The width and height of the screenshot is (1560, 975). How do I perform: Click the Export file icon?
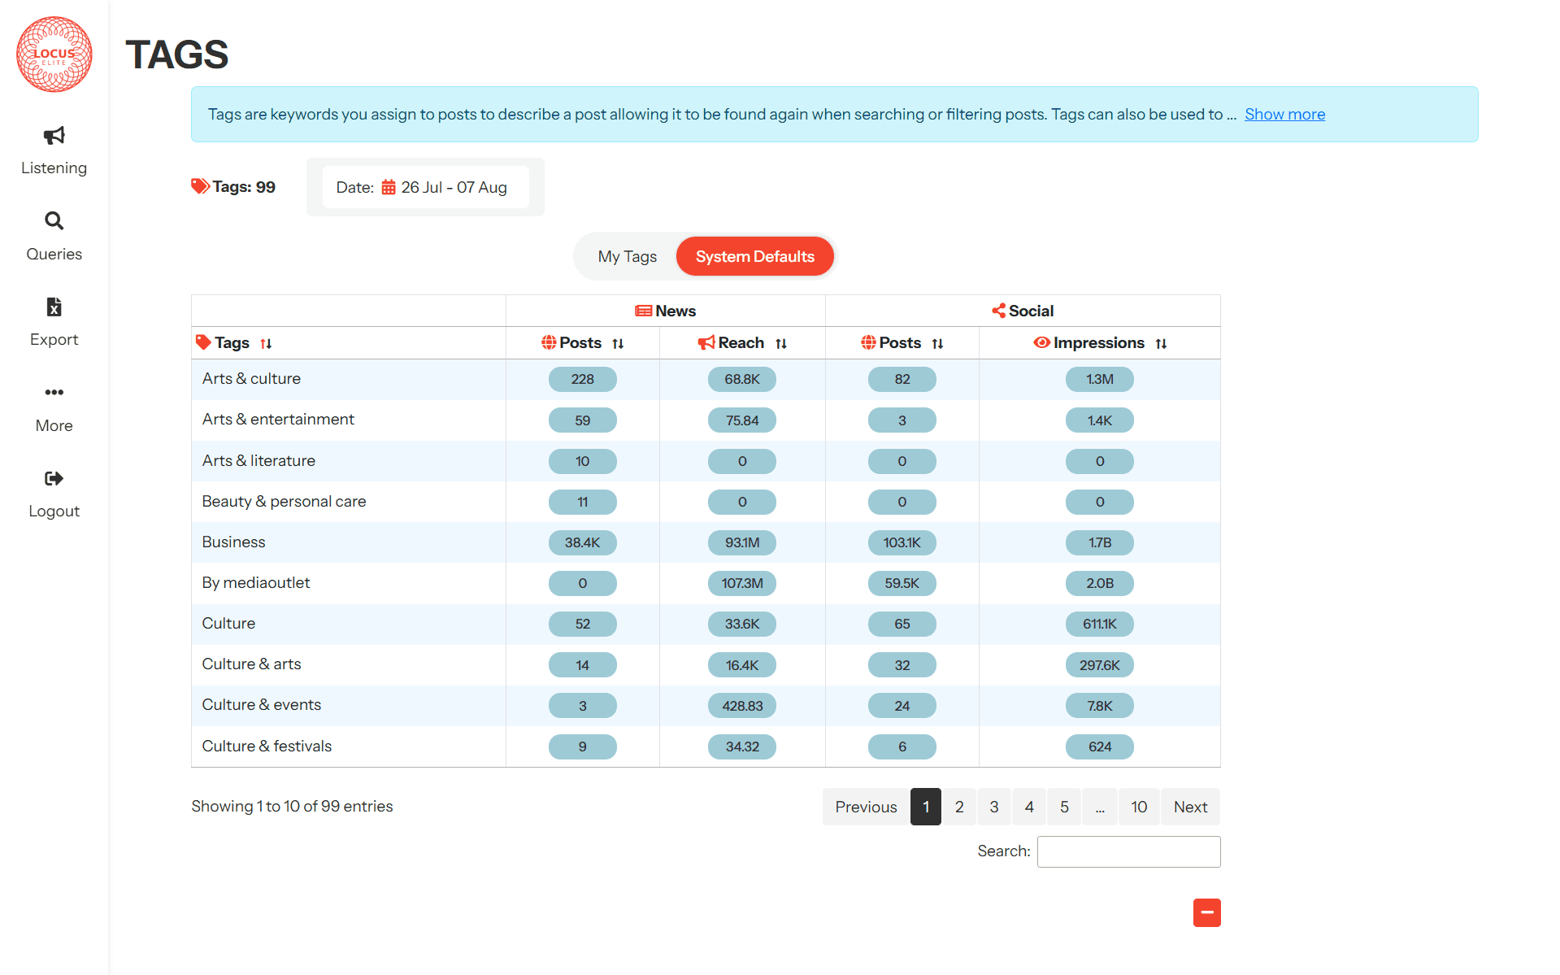[x=54, y=307]
